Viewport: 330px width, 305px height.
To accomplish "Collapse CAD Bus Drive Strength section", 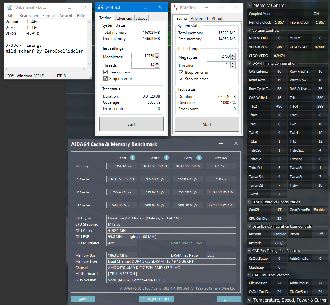I will [x=249, y=275].
